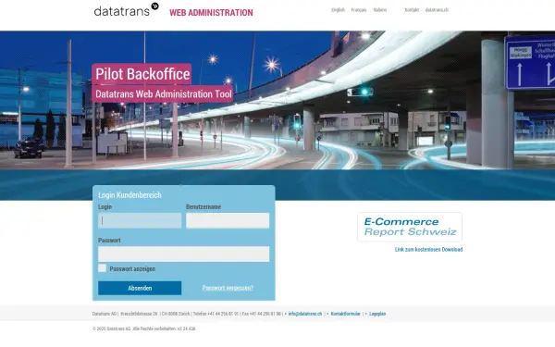
Task: Submit login with the Absenden button
Action: point(140,288)
